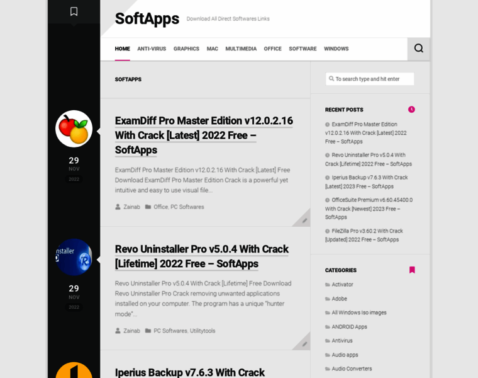The image size is (478, 378).
Task: Click ExamDiff fruit thumbnail in sidebar
Action: (74, 129)
